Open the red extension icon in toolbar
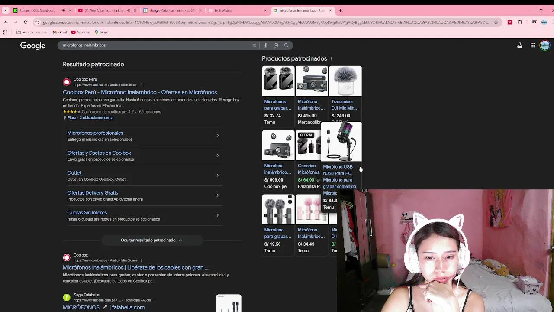The height and width of the screenshot is (312, 554). click(x=510, y=22)
